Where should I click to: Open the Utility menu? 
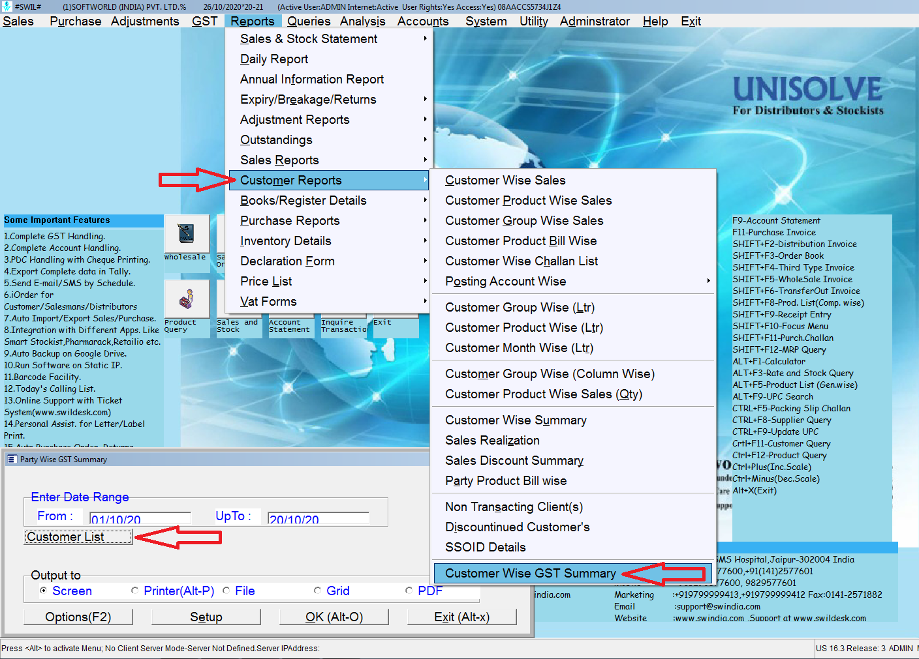pyautogui.click(x=534, y=21)
